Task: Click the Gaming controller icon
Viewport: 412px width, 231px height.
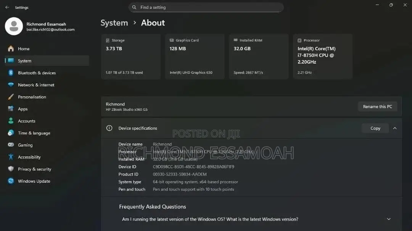Action: point(11,145)
